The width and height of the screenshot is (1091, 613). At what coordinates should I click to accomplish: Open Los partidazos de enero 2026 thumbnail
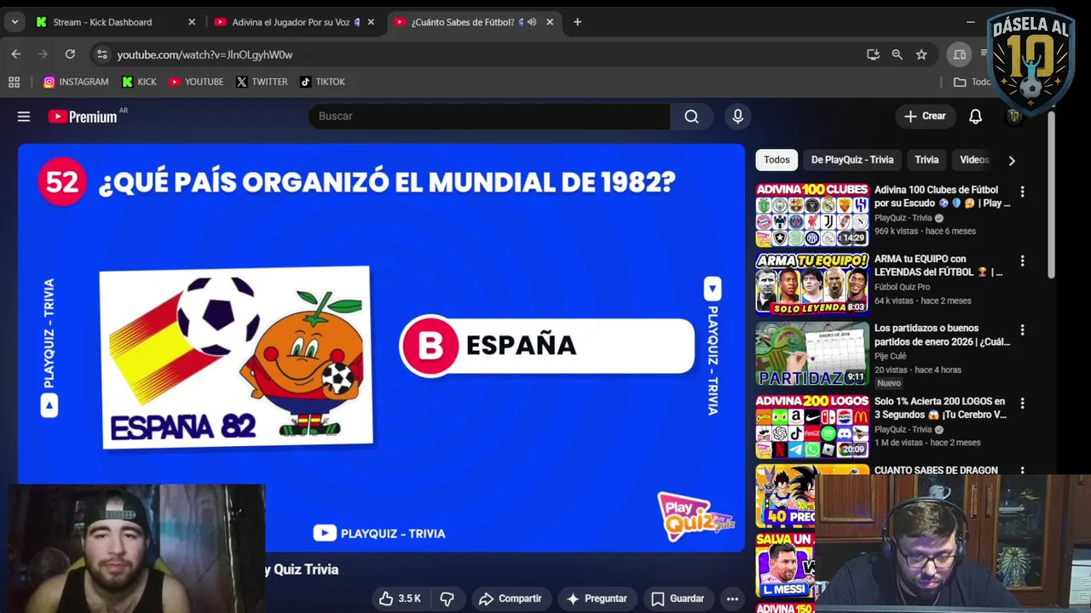[x=812, y=353]
